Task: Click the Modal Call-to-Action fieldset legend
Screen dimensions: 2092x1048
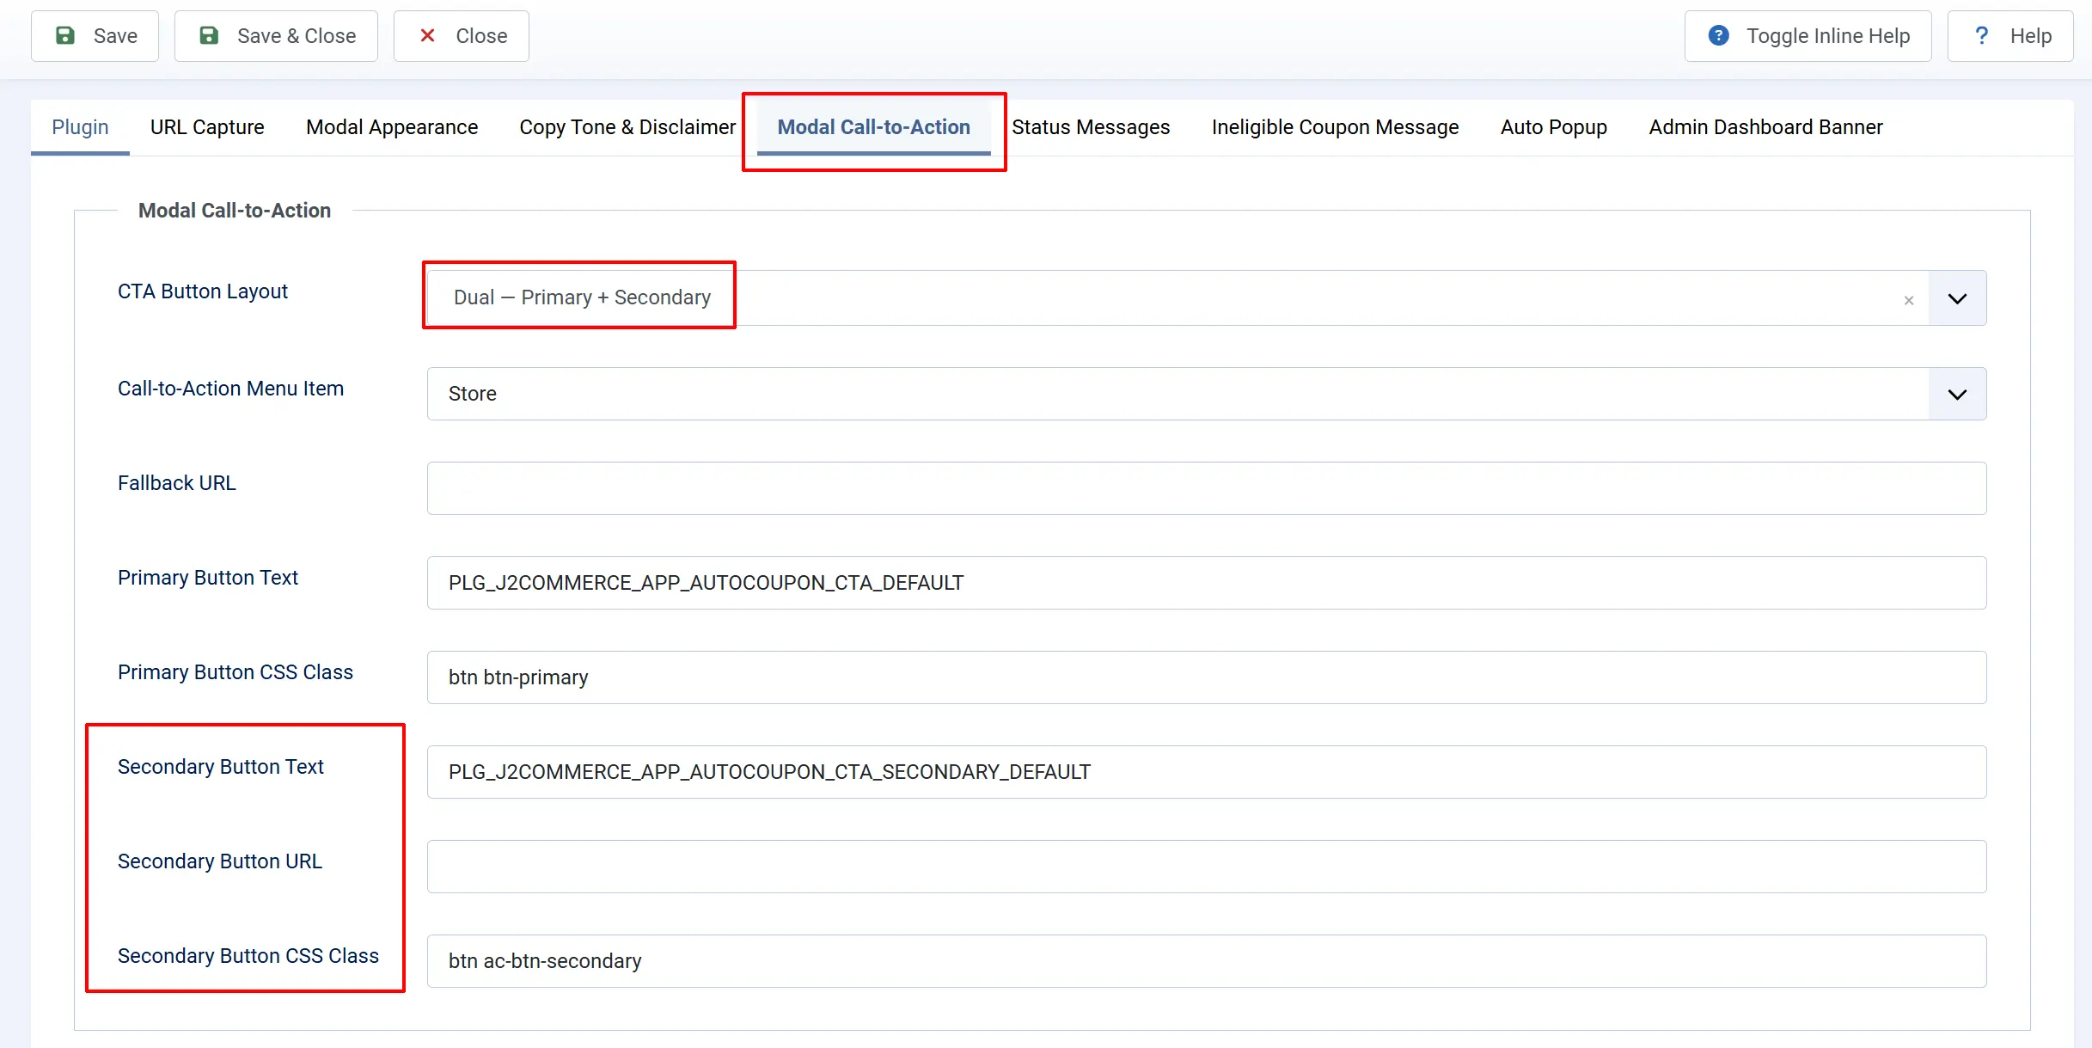Action: point(235,211)
